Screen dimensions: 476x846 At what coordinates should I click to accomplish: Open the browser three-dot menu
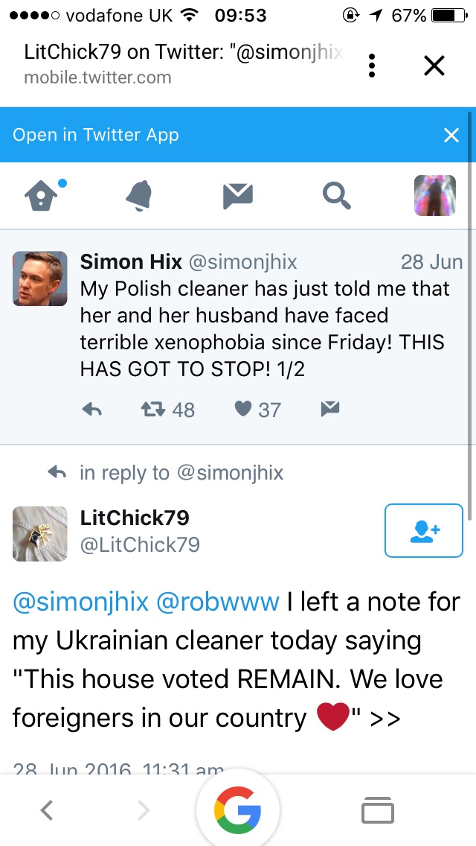tap(372, 66)
